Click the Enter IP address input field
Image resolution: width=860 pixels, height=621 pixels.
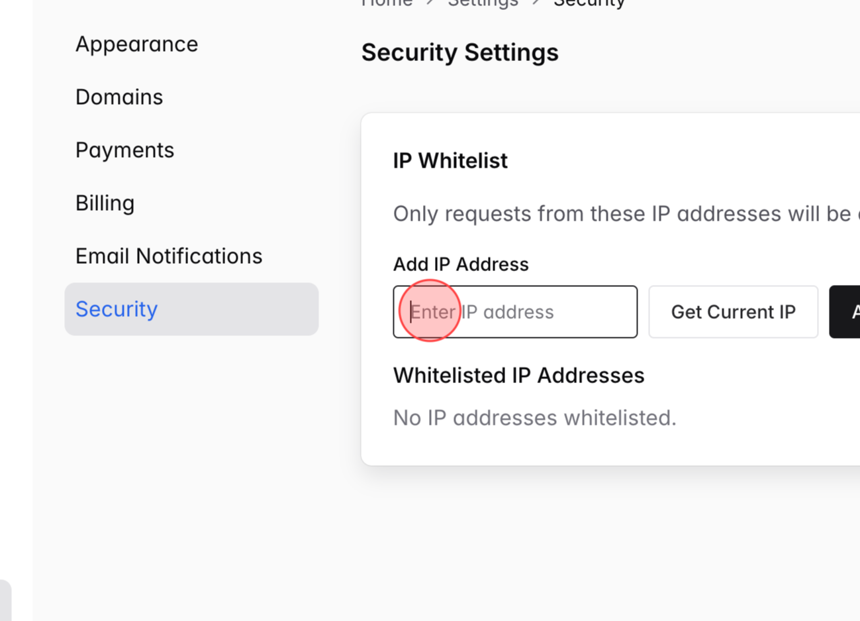click(515, 311)
